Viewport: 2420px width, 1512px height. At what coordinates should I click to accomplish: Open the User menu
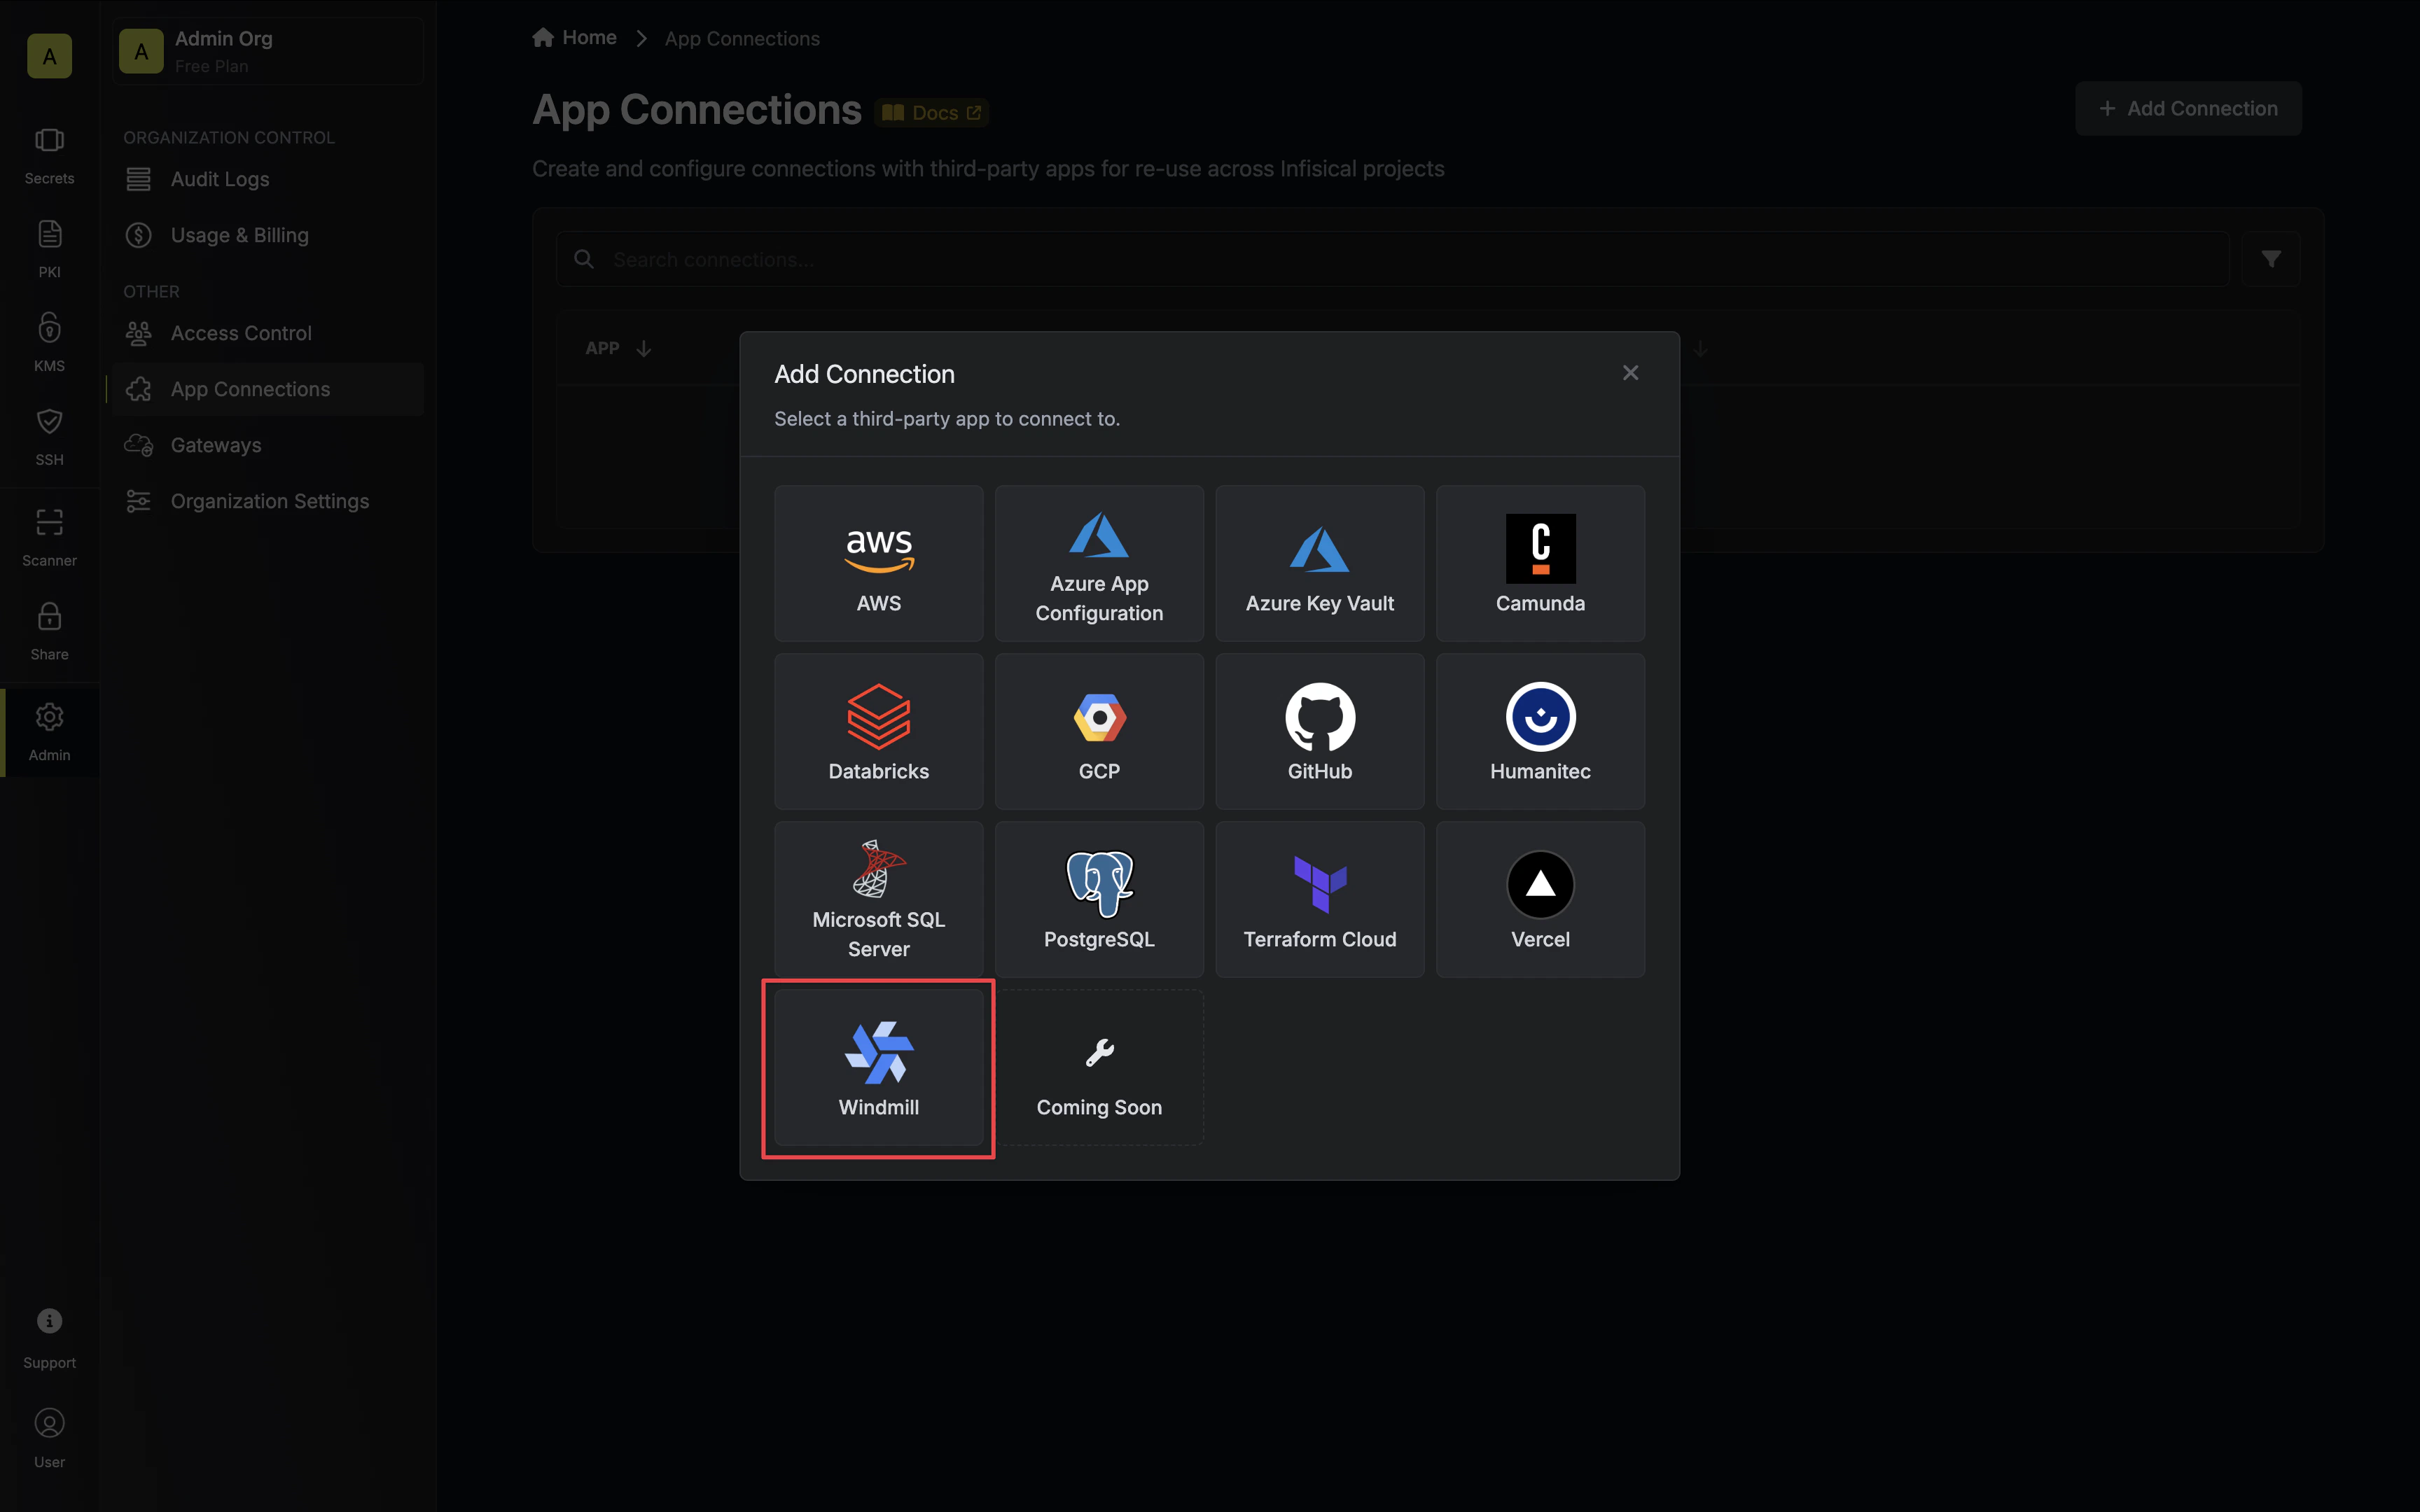49,1438
